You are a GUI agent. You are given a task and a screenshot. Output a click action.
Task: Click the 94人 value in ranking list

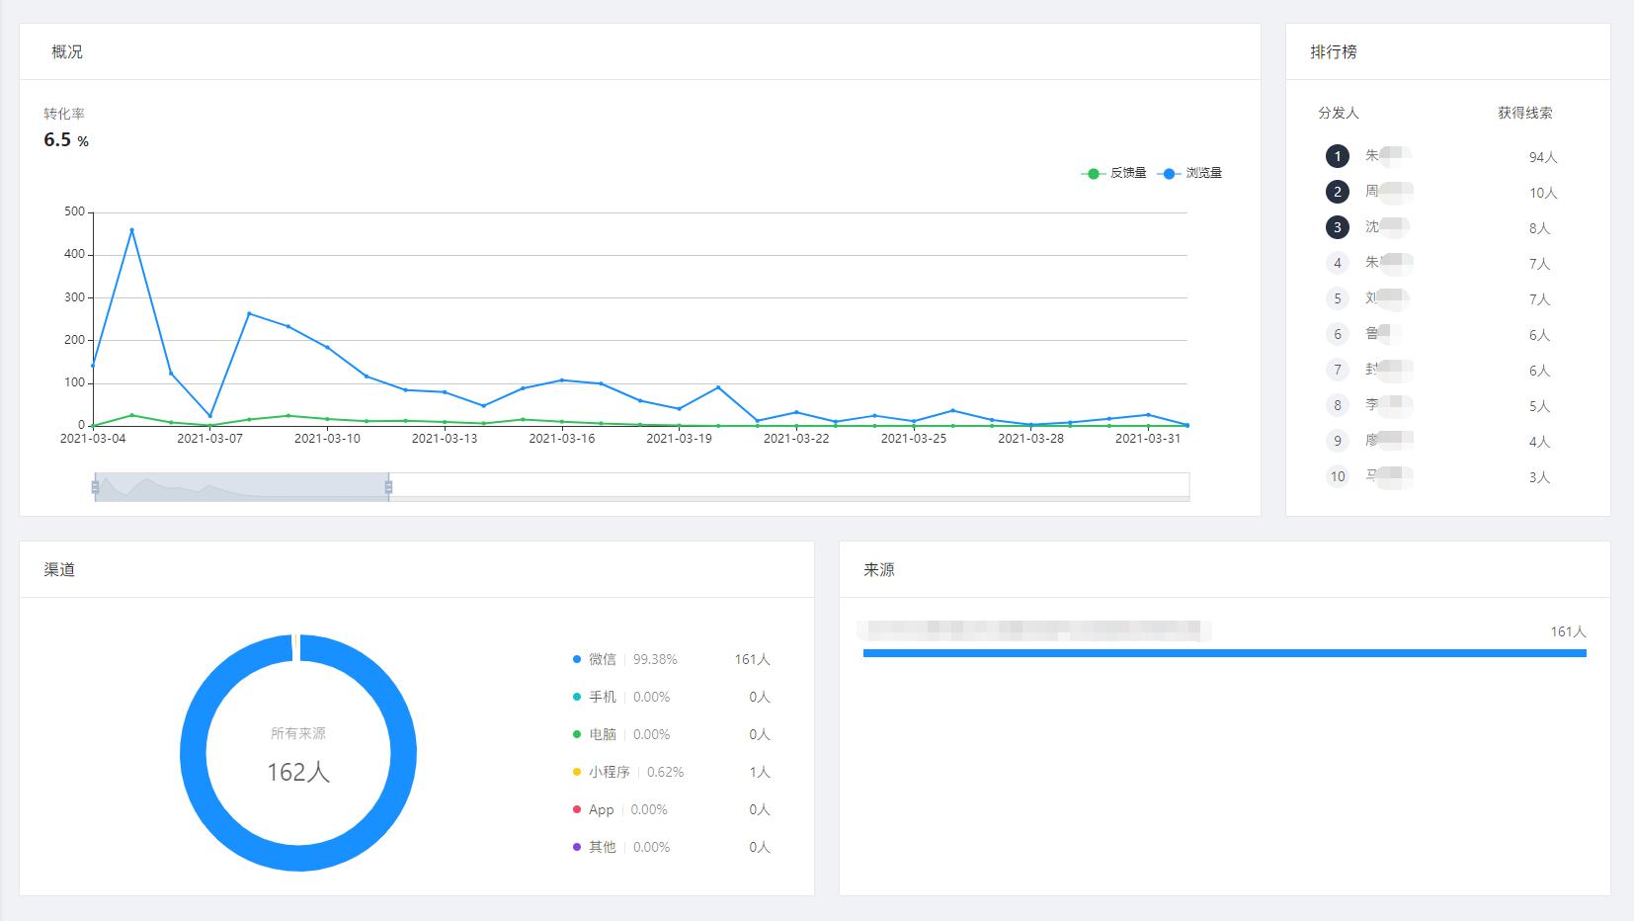click(1542, 157)
